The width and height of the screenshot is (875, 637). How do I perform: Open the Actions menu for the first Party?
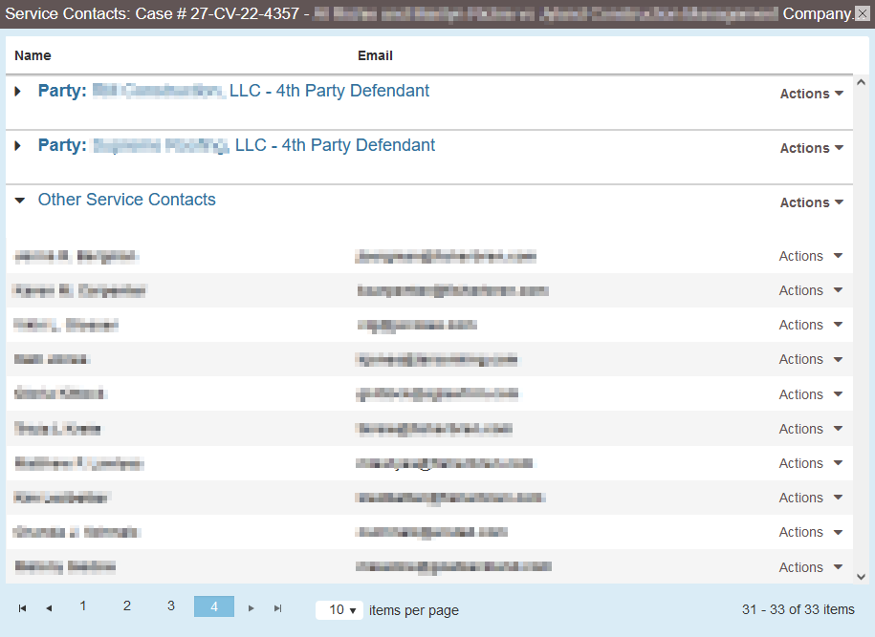pyautogui.click(x=811, y=94)
